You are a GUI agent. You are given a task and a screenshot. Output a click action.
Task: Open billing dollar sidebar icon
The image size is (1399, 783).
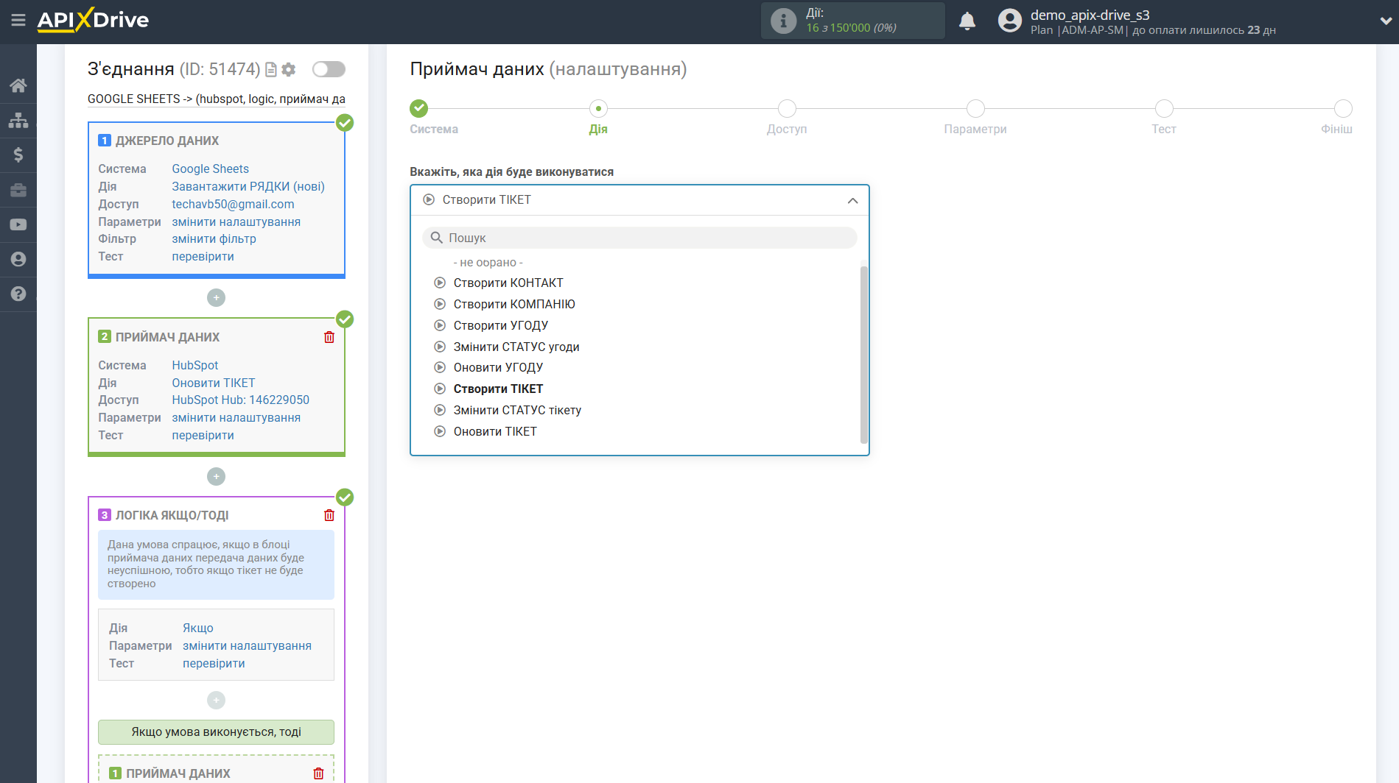18,155
